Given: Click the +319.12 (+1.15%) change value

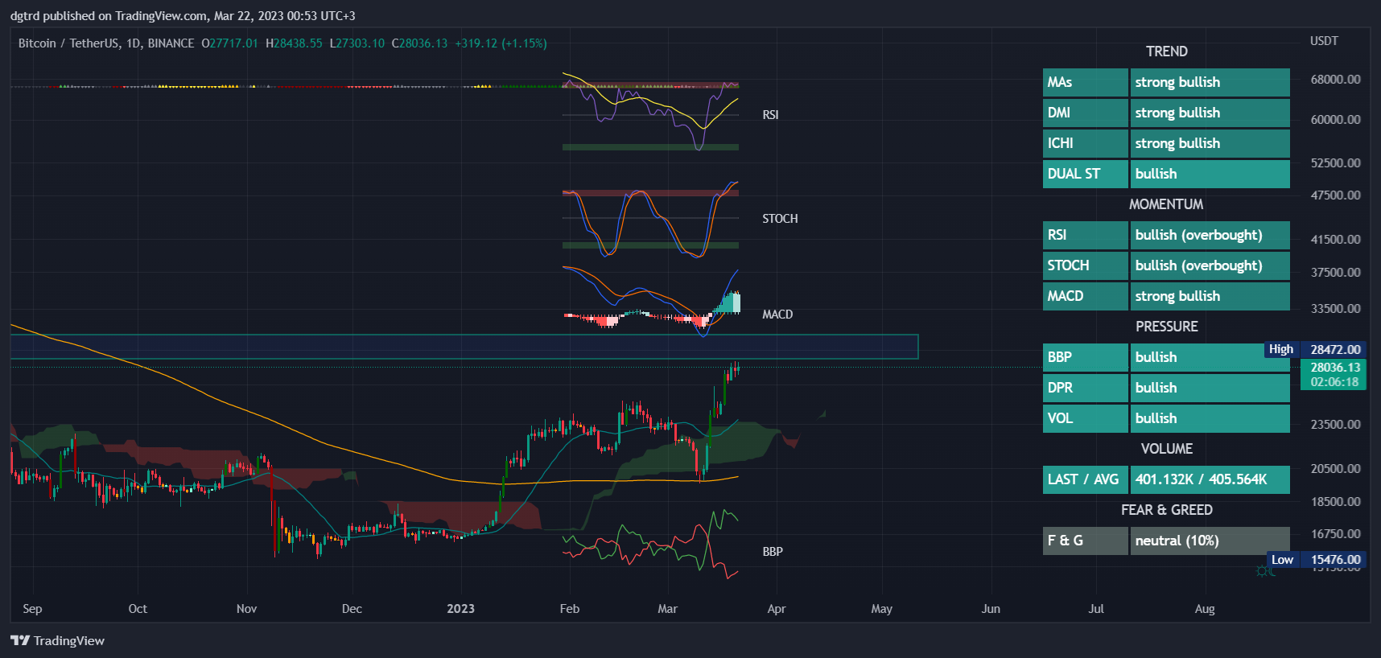Looking at the screenshot, I should (x=501, y=43).
